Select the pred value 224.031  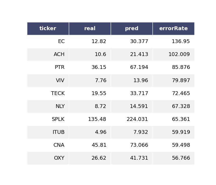(137, 119)
